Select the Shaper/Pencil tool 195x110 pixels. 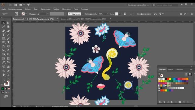pyautogui.click(x=3, y=42)
